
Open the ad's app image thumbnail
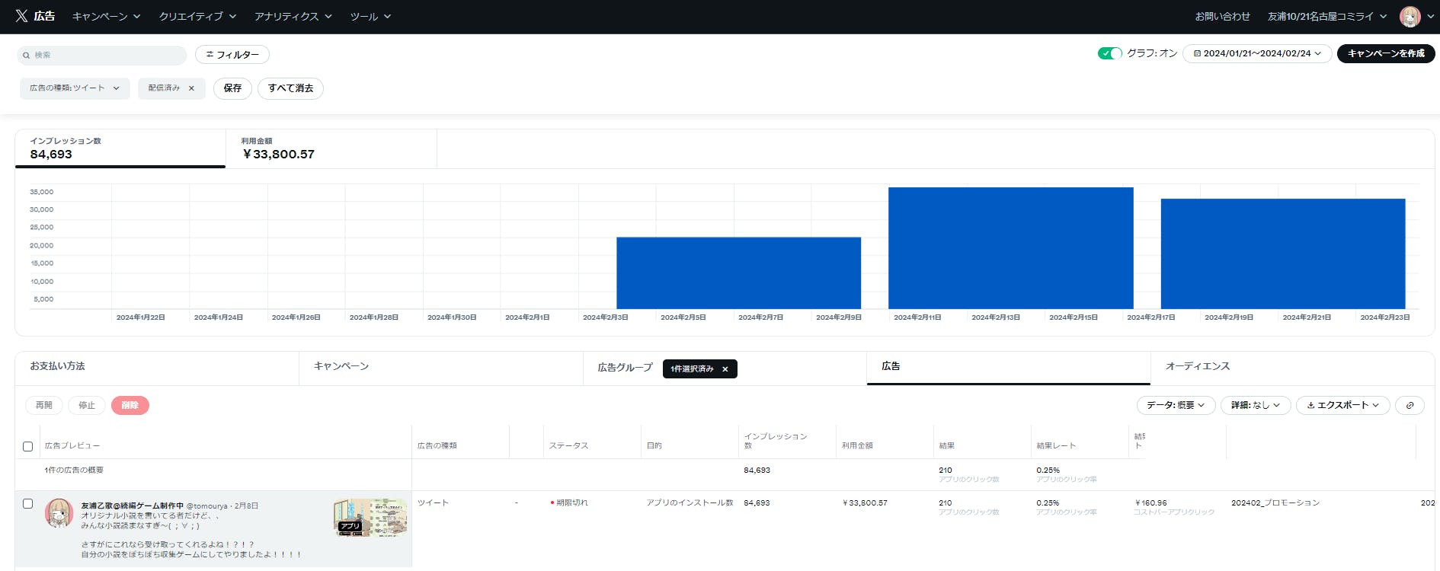click(x=370, y=518)
